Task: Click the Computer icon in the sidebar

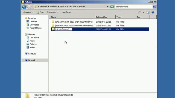Action: (x=26, y=54)
